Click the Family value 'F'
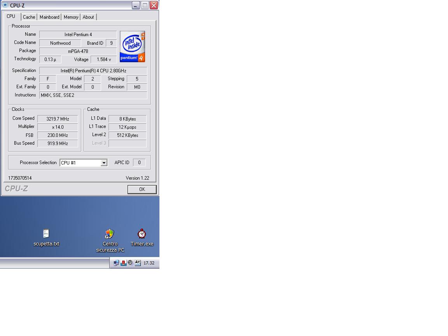This screenshot has width=448, height=336. tap(48, 79)
